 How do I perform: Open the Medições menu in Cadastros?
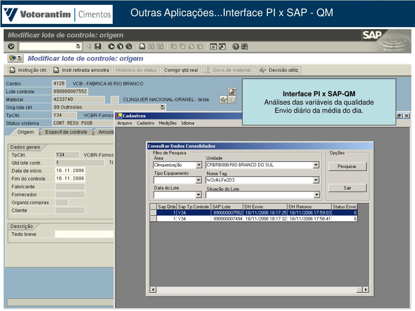[x=167, y=123]
